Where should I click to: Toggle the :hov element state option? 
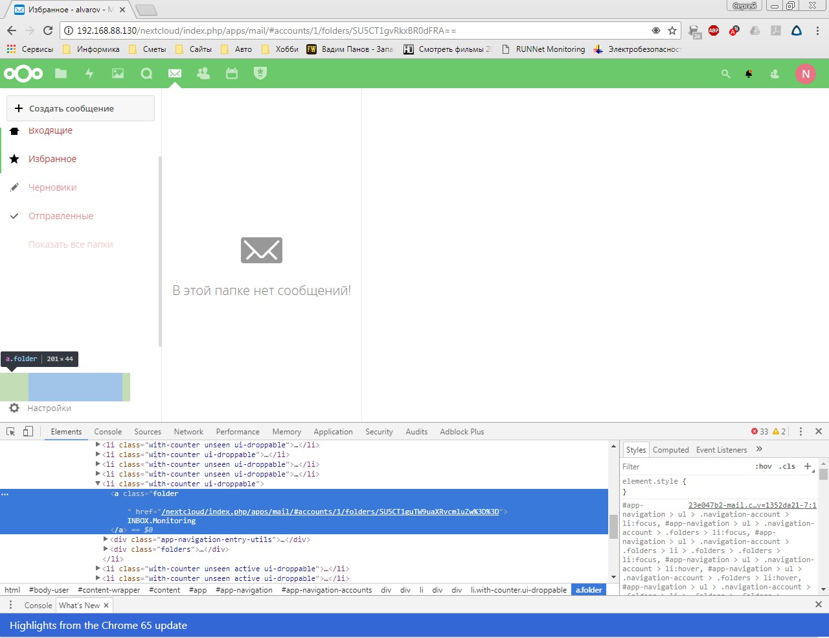764,466
